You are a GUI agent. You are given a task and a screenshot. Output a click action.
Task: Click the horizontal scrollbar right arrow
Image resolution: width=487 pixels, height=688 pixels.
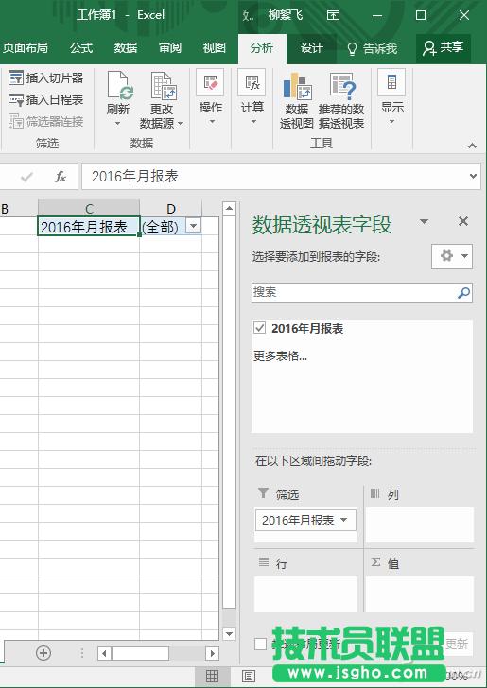point(213,653)
